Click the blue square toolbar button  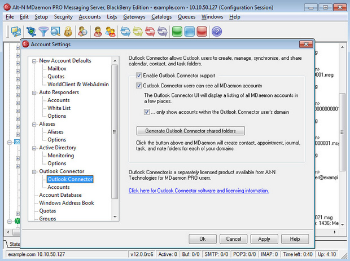point(190,32)
